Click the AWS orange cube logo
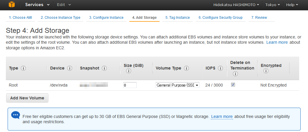The height and width of the screenshot is (132, 308). 12,5
